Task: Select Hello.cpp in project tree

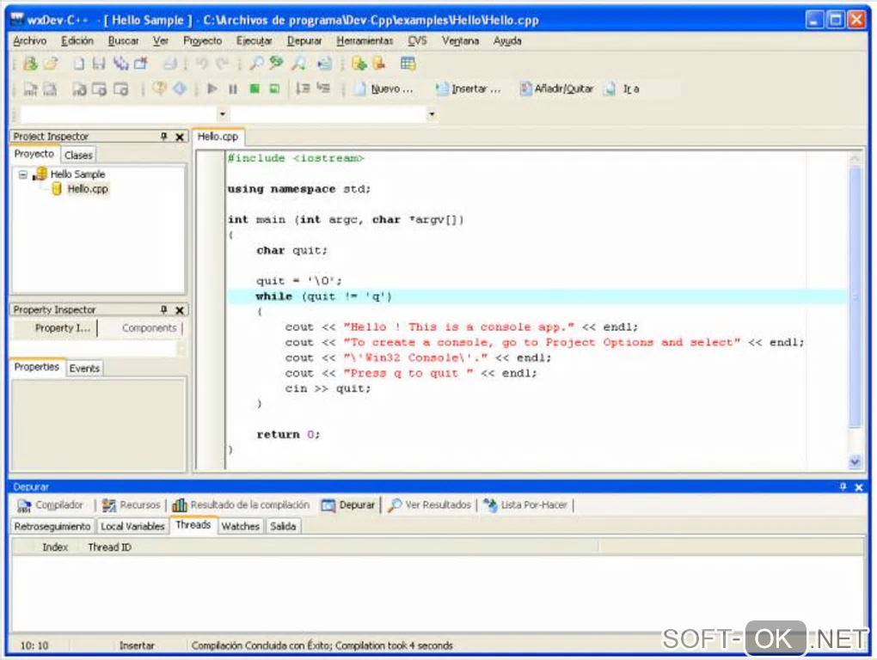Action: click(x=87, y=189)
